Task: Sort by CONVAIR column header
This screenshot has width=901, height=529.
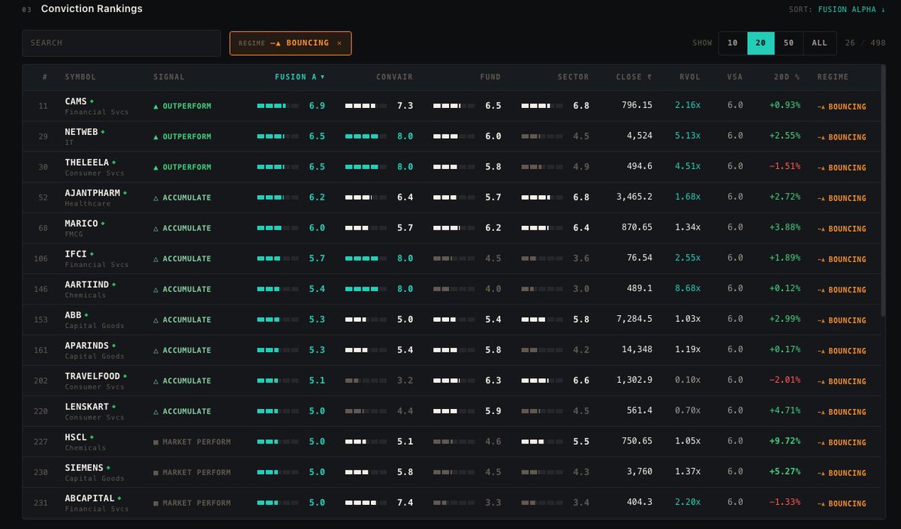Action: [394, 77]
